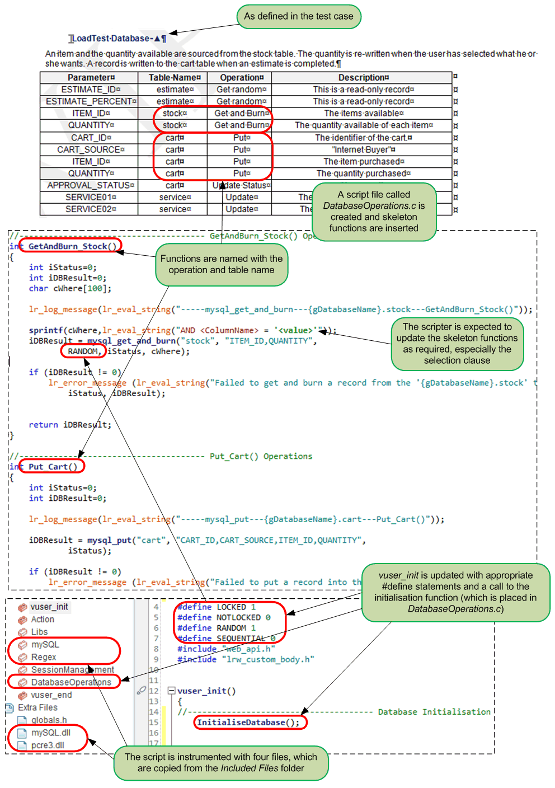Click the Libs action icon
This screenshot has width=555, height=788.
coord(22,632)
